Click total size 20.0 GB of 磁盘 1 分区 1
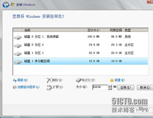Screen dimensions: 153x118 click(x=94, y=53)
